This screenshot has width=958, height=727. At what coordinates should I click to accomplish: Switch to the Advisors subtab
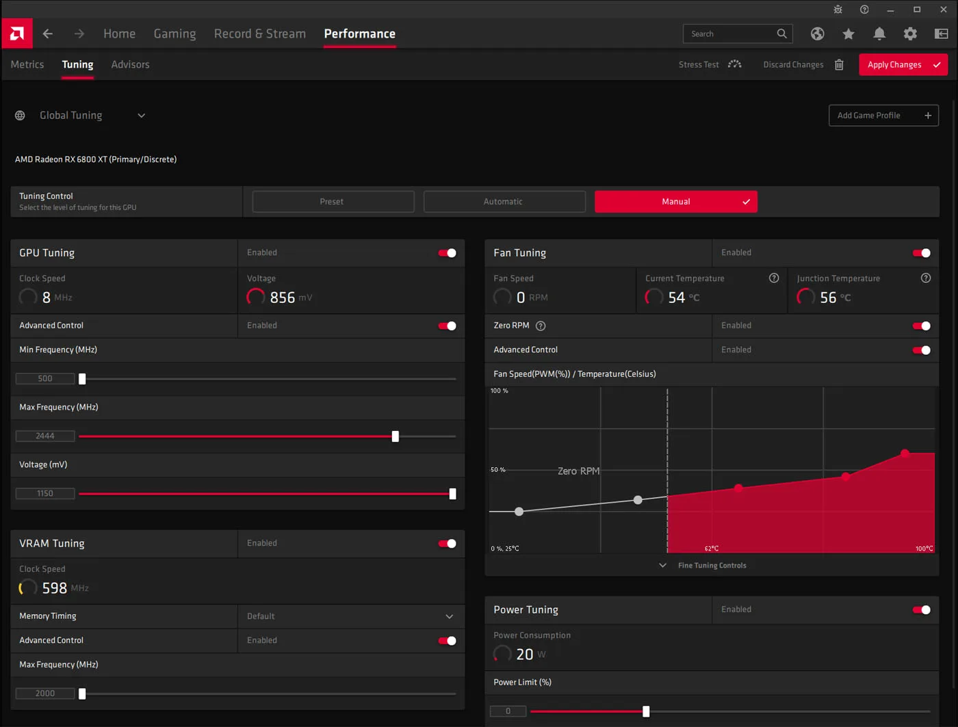coord(130,64)
